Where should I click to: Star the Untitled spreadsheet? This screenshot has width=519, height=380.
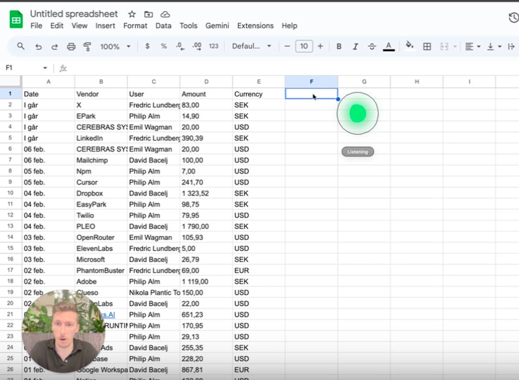click(132, 14)
